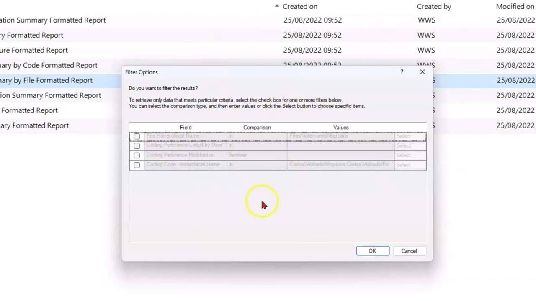Open help in the Filter Options dialog

coord(402,72)
